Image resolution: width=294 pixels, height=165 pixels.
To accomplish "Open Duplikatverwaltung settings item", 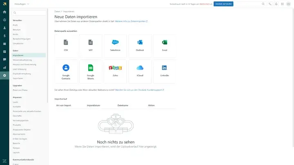I will coord(22,74).
